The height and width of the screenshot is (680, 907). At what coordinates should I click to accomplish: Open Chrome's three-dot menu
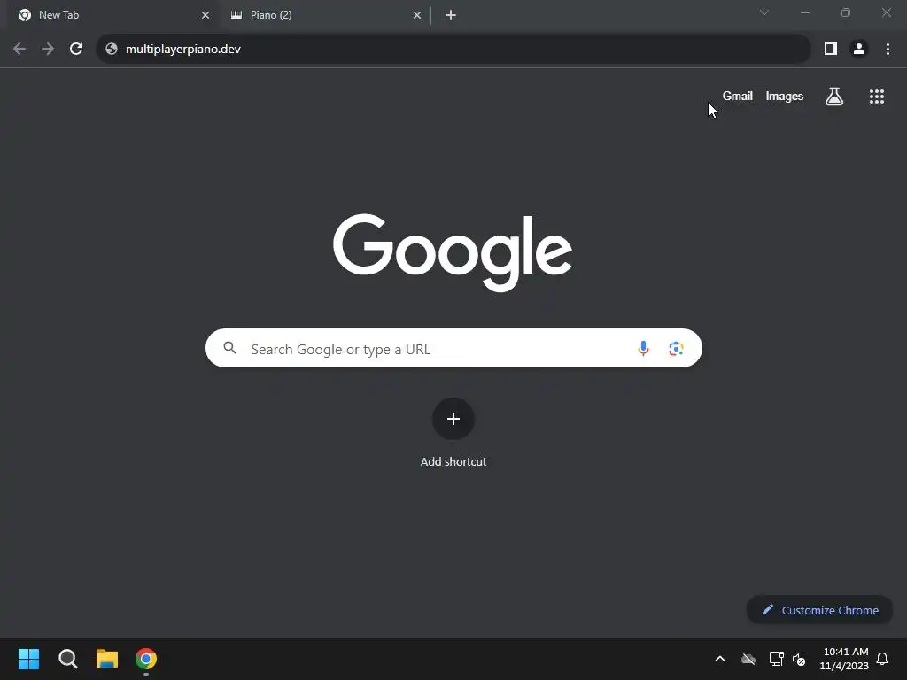[888, 50]
